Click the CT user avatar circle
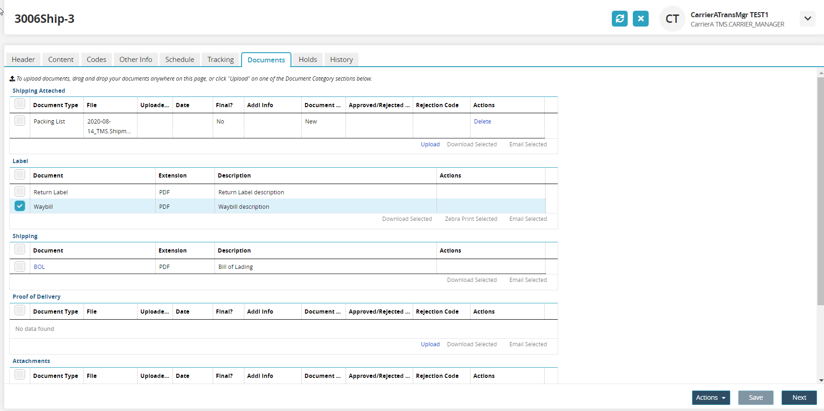Viewport: 824px width, 411px height. click(672, 19)
